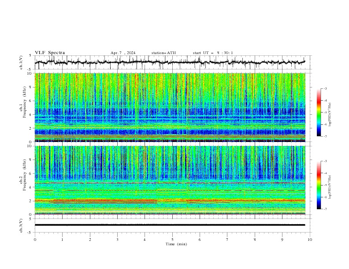Click tick label "1" on the Time axis
Viewport: 349px width, 269px height.
62,240
